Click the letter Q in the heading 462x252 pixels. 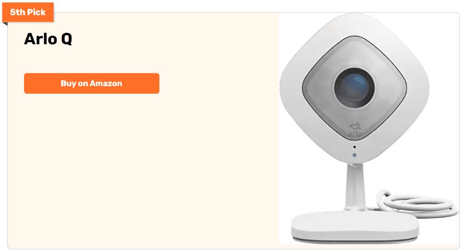[67, 39]
